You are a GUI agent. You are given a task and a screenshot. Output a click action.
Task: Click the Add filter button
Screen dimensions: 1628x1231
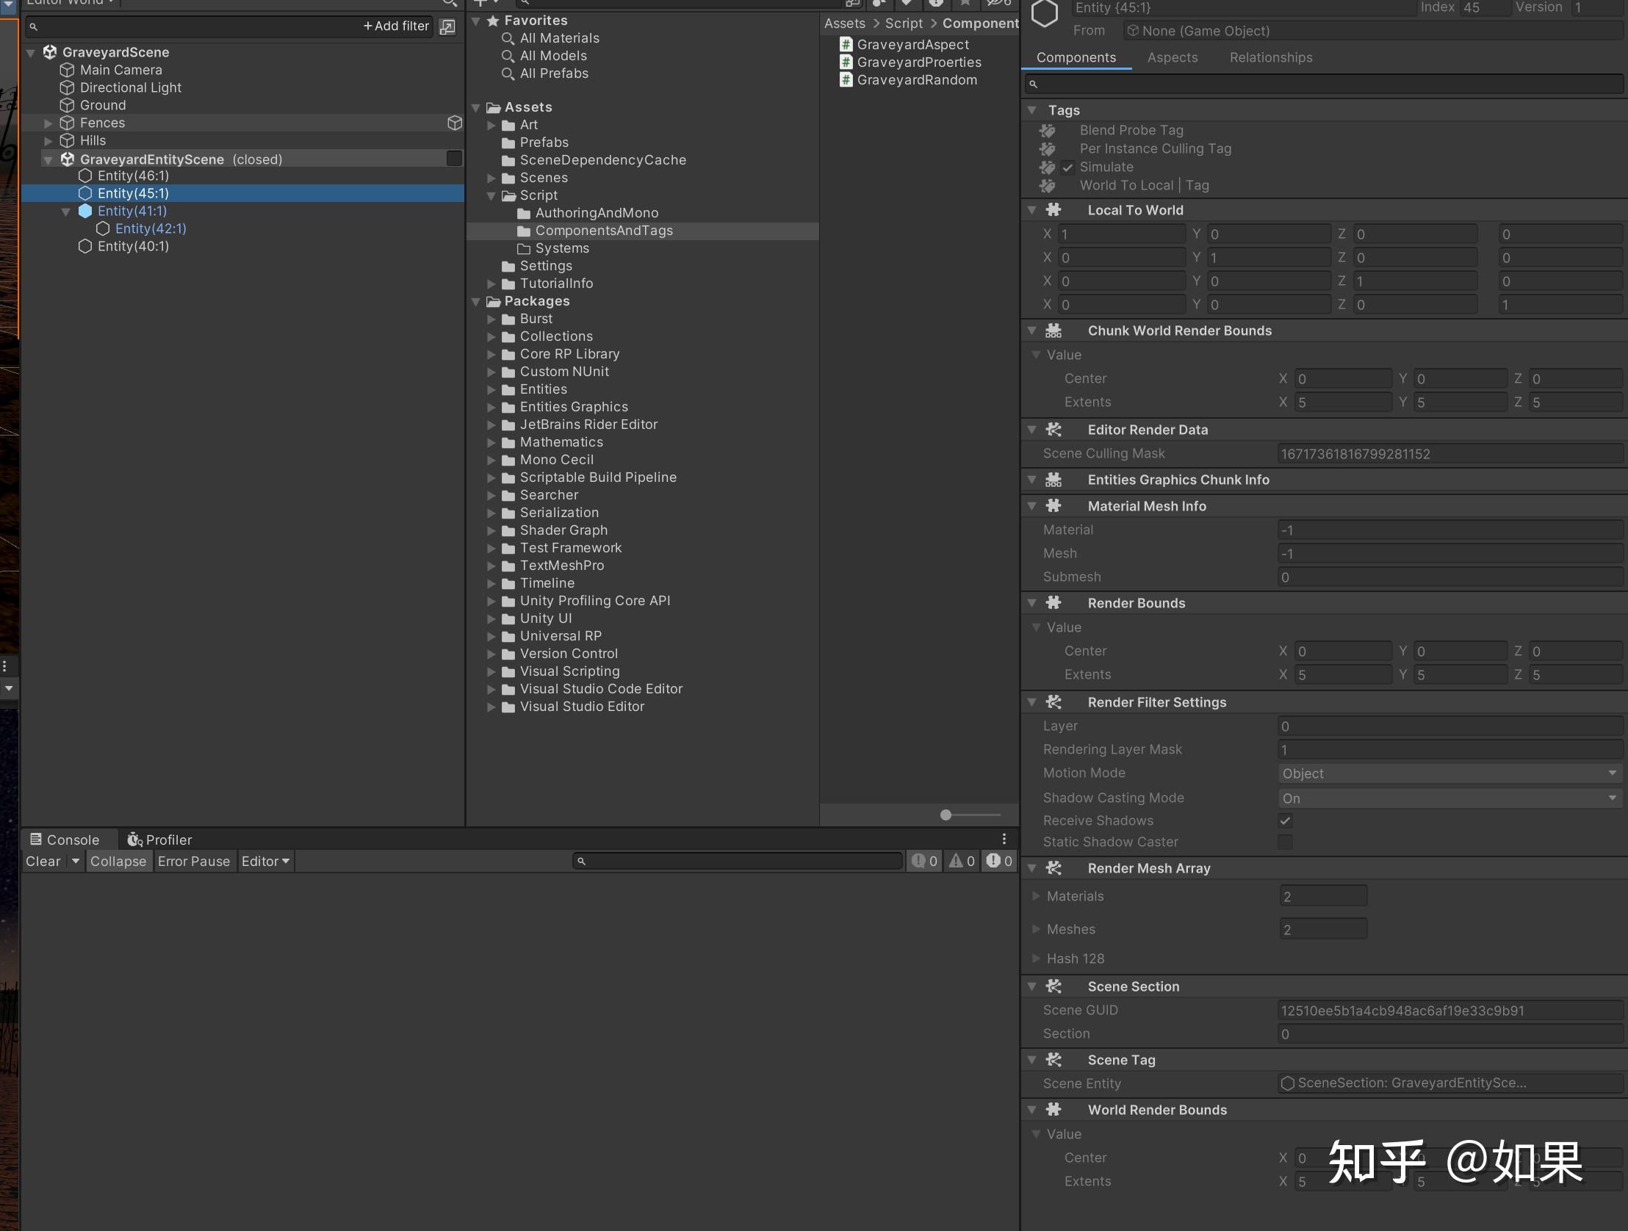[395, 25]
